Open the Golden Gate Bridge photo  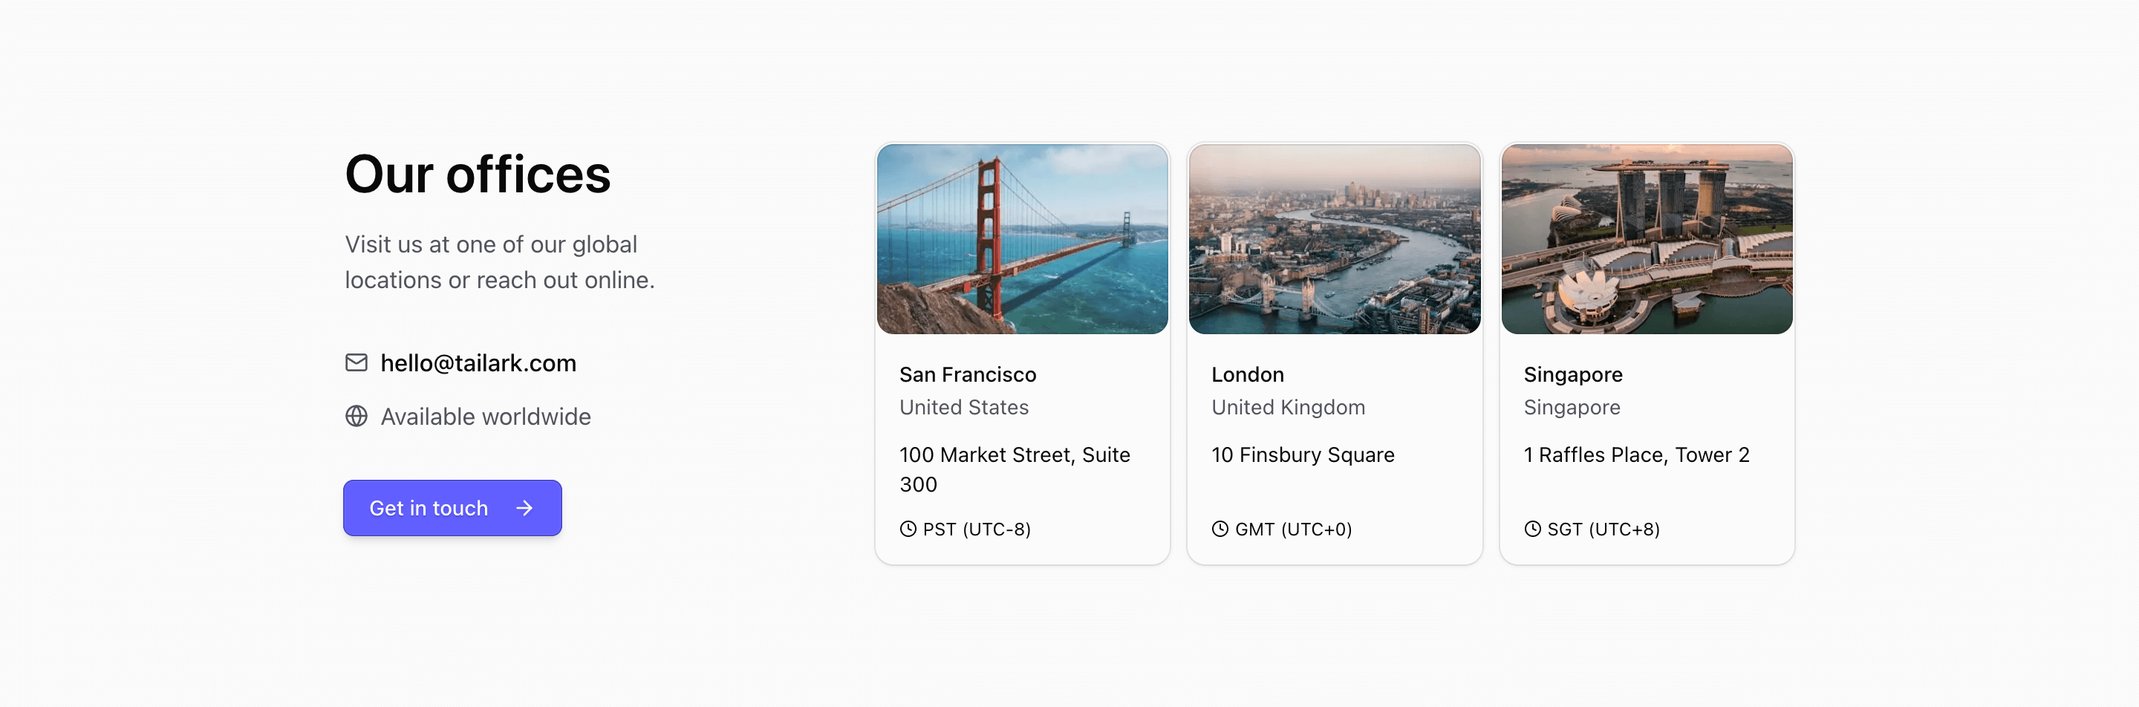[x=1022, y=239]
